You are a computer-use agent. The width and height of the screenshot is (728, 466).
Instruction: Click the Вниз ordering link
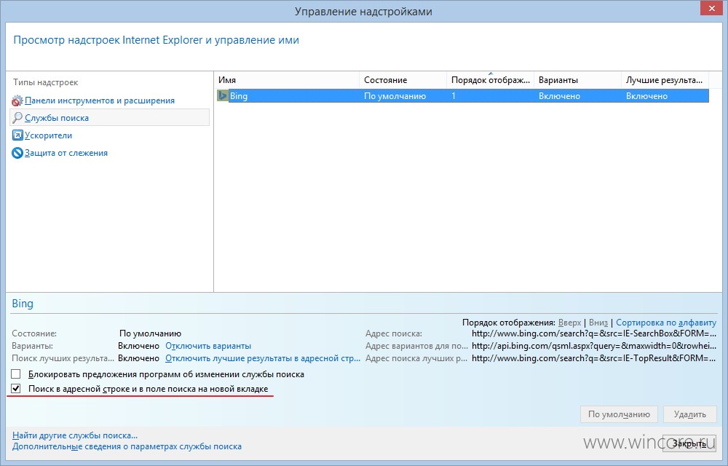click(x=598, y=323)
